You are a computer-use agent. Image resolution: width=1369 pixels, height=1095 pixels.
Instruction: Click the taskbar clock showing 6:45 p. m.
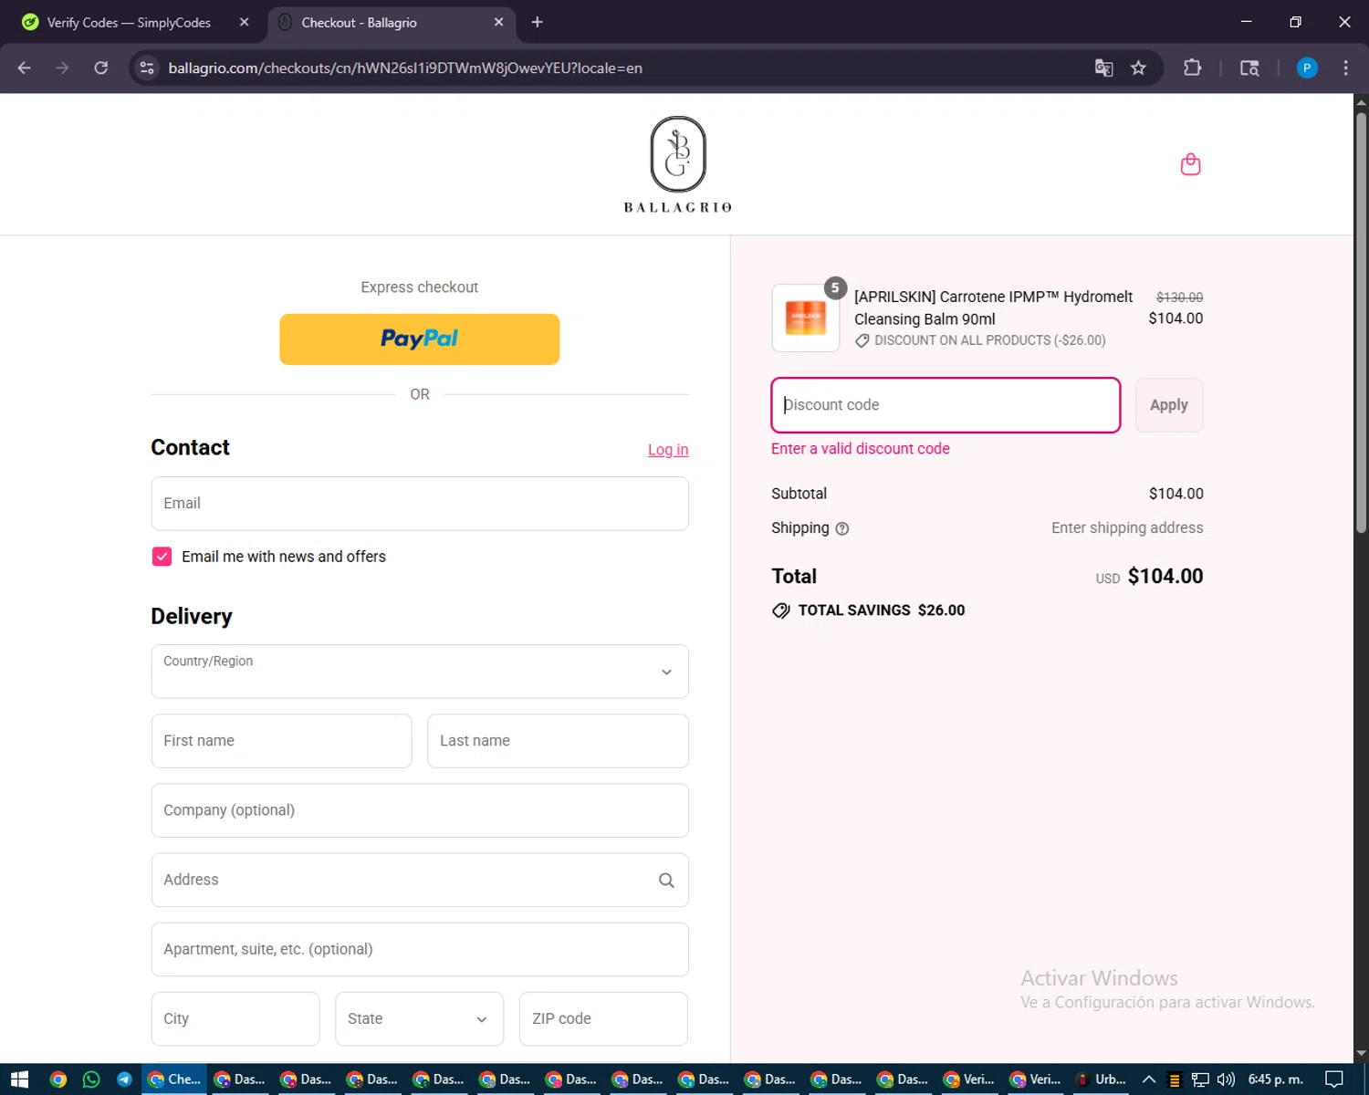(1275, 1079)
